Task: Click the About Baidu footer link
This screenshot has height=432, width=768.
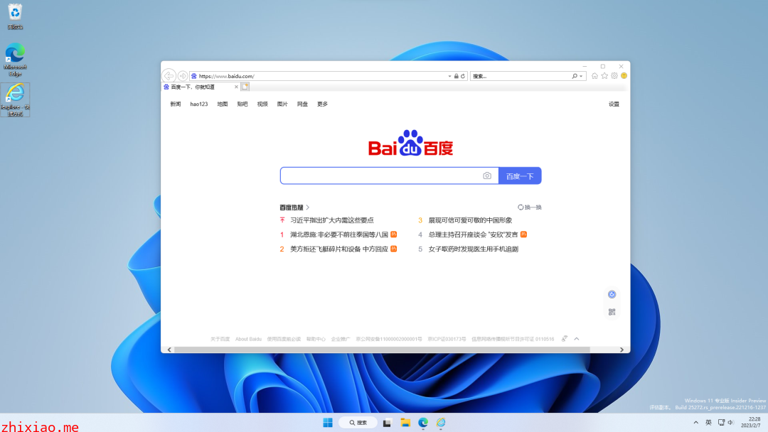Action: (x=248, y=339)
